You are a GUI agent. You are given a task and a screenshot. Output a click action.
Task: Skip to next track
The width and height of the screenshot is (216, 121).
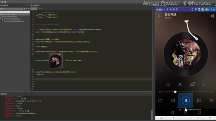199,100
